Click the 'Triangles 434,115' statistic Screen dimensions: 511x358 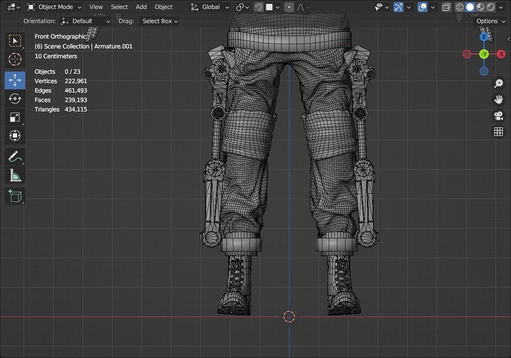[x=61, y=110]
